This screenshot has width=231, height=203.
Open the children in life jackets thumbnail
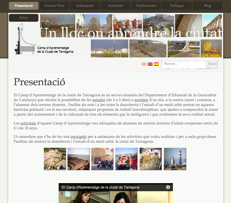click(126, 159)
